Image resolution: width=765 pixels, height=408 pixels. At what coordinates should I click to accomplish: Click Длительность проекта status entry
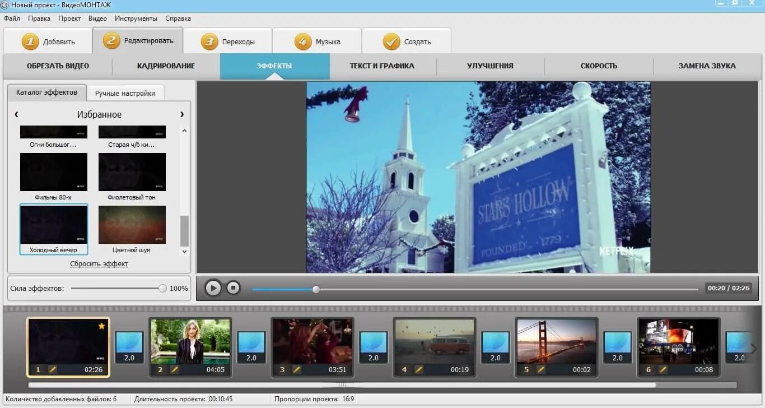click(x=183, y=399)
